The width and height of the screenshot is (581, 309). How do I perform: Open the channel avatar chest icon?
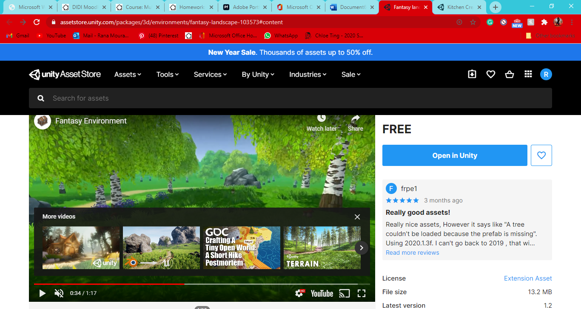click(x=43, y=121)
